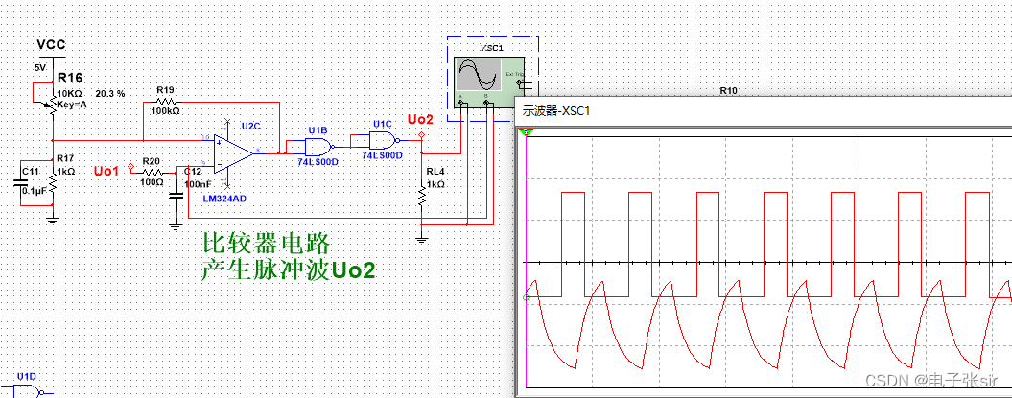Click the 10KΩ value of R16
The height and width of the screenshot is (398, 1012).
coord(69,94)
